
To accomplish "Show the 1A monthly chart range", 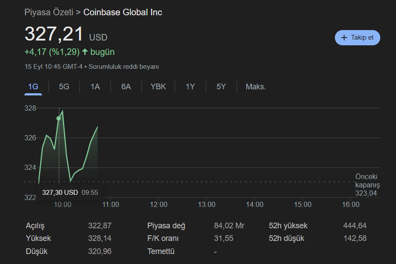I will (x=95, y=87).
